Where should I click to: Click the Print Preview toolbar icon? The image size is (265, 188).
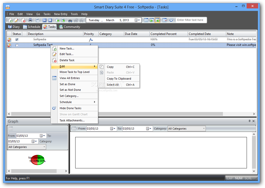tap(37, 20)
